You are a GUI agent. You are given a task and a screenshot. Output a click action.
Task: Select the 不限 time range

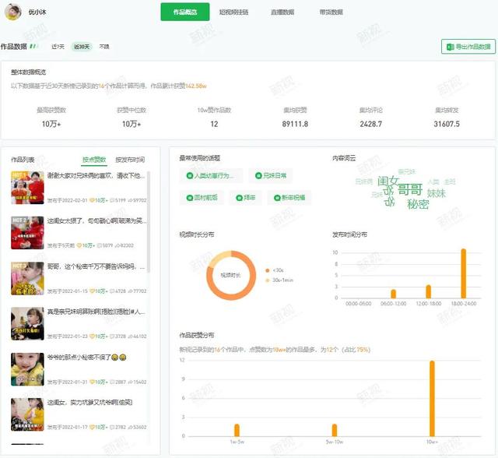[104, 47]
